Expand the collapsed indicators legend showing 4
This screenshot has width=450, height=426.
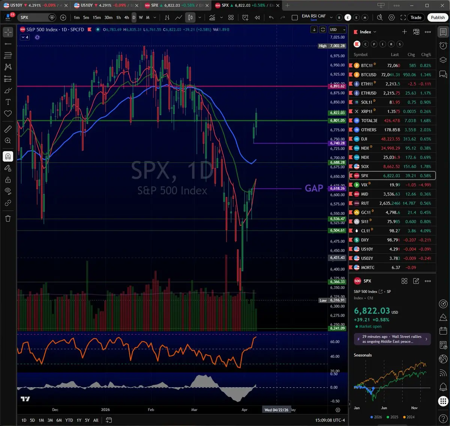[25, 37]
